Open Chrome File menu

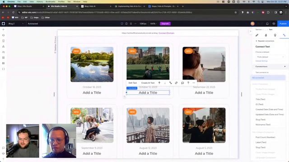click(x=19, y=1)
